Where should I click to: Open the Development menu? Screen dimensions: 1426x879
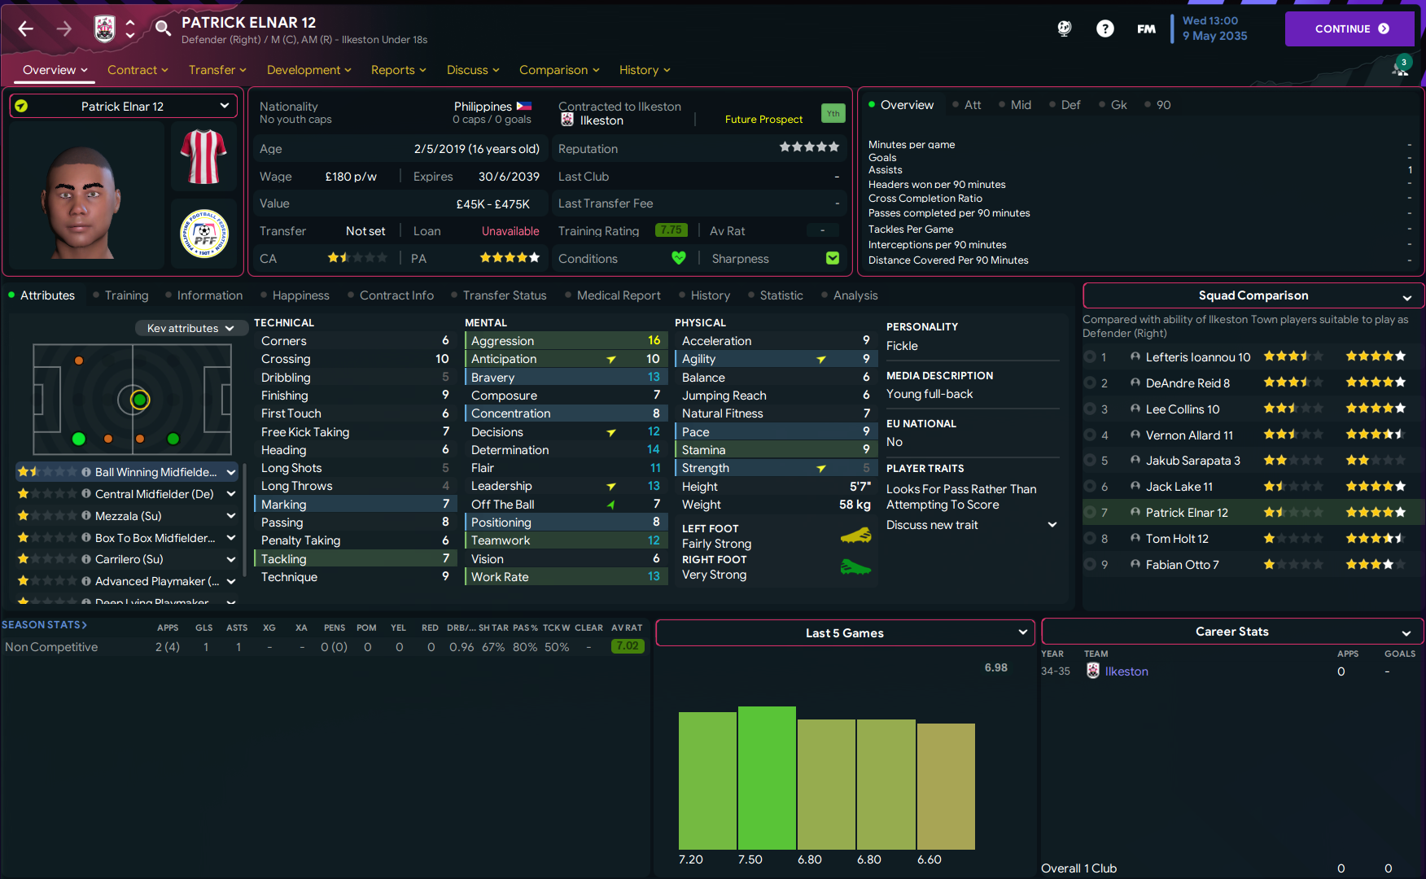pos(309,70)
